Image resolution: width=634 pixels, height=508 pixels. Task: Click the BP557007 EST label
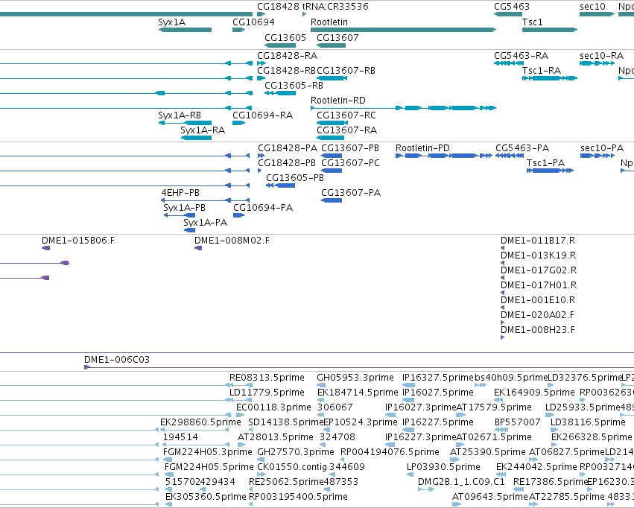pos(518,422)
